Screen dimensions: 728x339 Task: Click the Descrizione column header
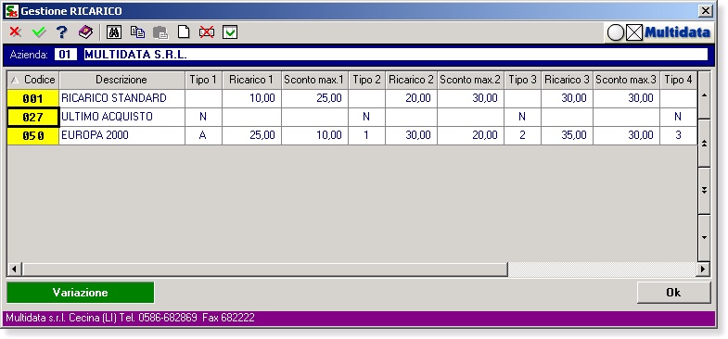(x=121, y=80)
